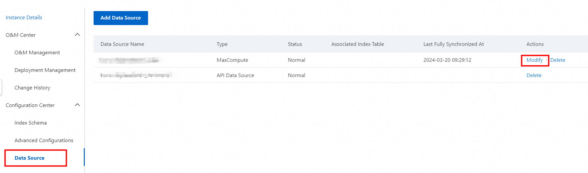588x173 pixels.
Task: Delete the MaxCompute data source row
Action: point(558,60)
